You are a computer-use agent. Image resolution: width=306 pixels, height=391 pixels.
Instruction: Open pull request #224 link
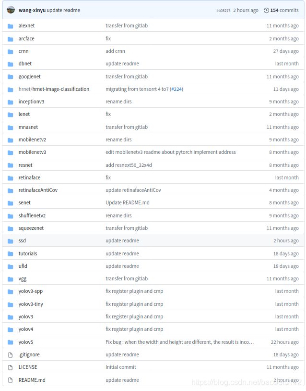177,89
